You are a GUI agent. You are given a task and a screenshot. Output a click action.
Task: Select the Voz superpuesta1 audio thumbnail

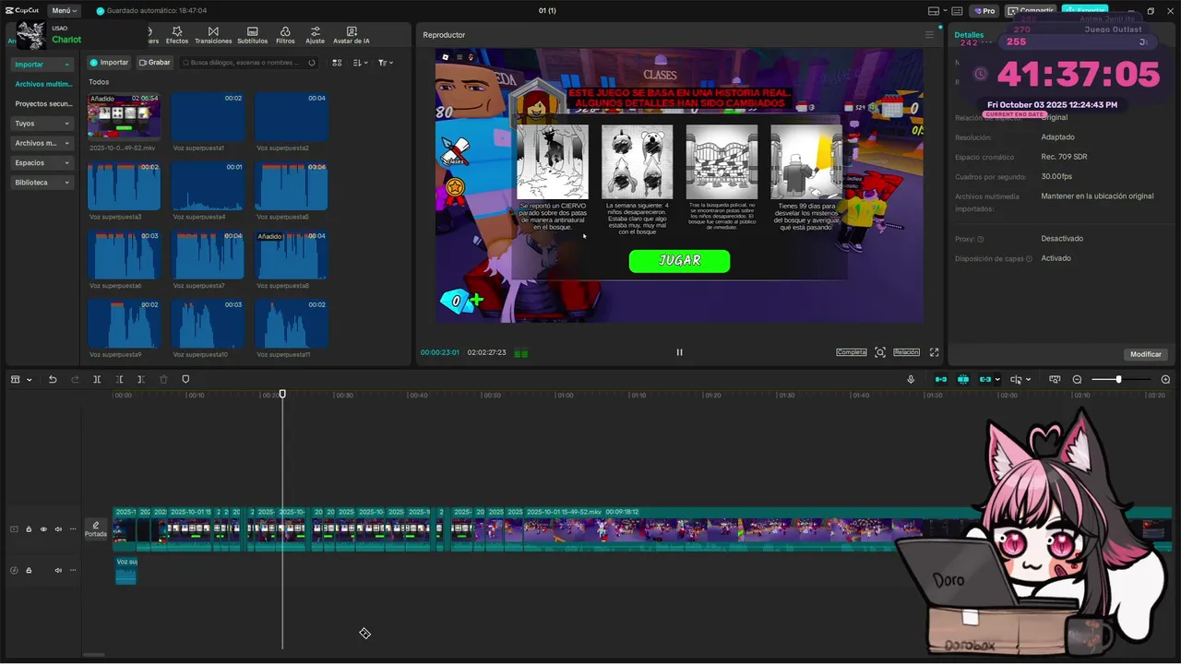[208, 116]
